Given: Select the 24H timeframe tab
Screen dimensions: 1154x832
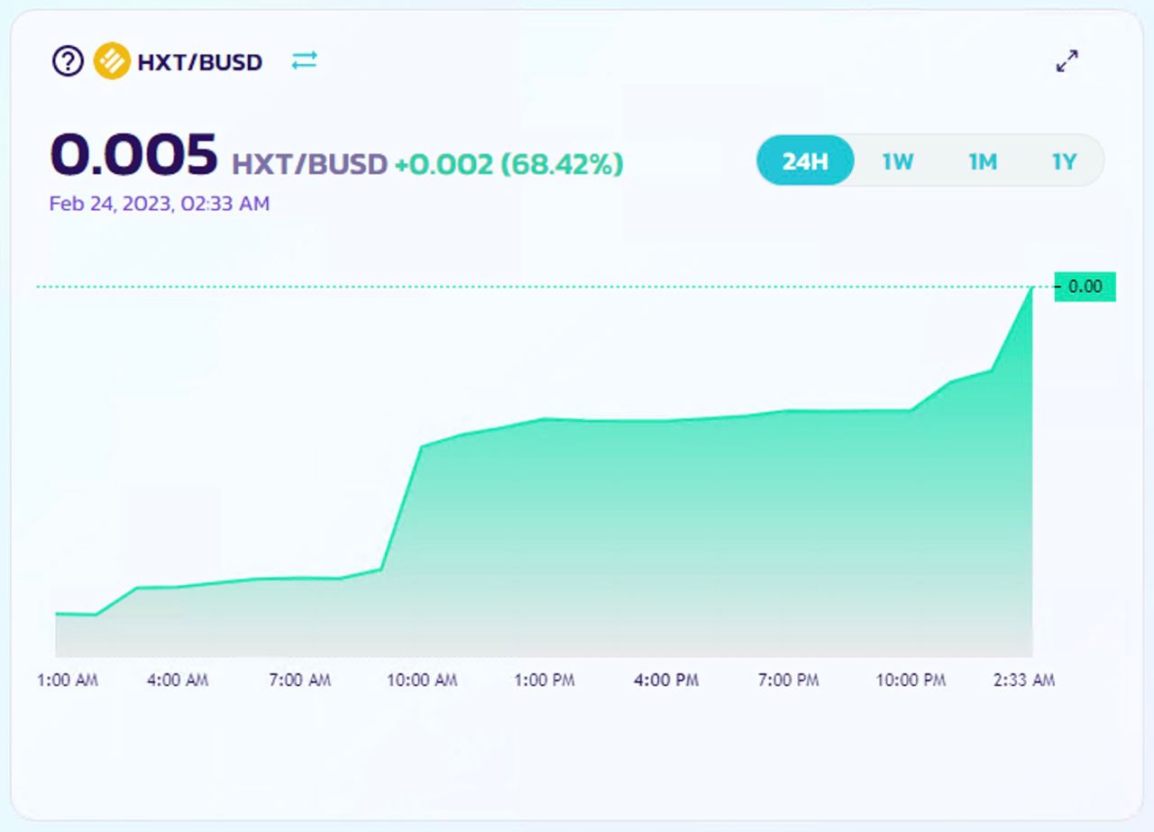Looking at the screenshot, I should pyautogui.click(x=805, y=161).
